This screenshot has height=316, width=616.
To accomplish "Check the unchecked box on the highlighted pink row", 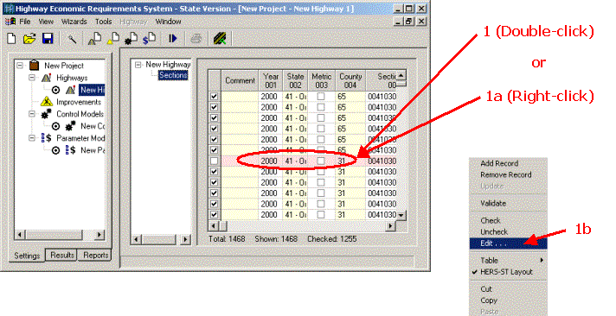I will click(x=214, y=161).
